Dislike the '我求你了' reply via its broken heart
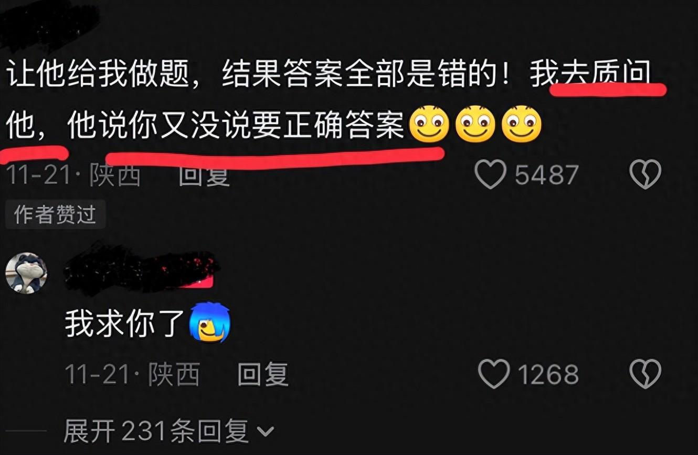The width and height of the screenshot is (698, 455). (645, 374)
